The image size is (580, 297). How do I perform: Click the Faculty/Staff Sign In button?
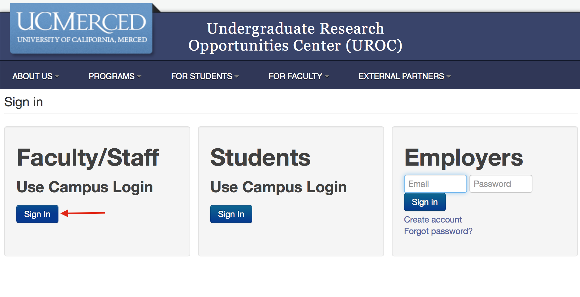pyautogui.click(x=37, y=214)
